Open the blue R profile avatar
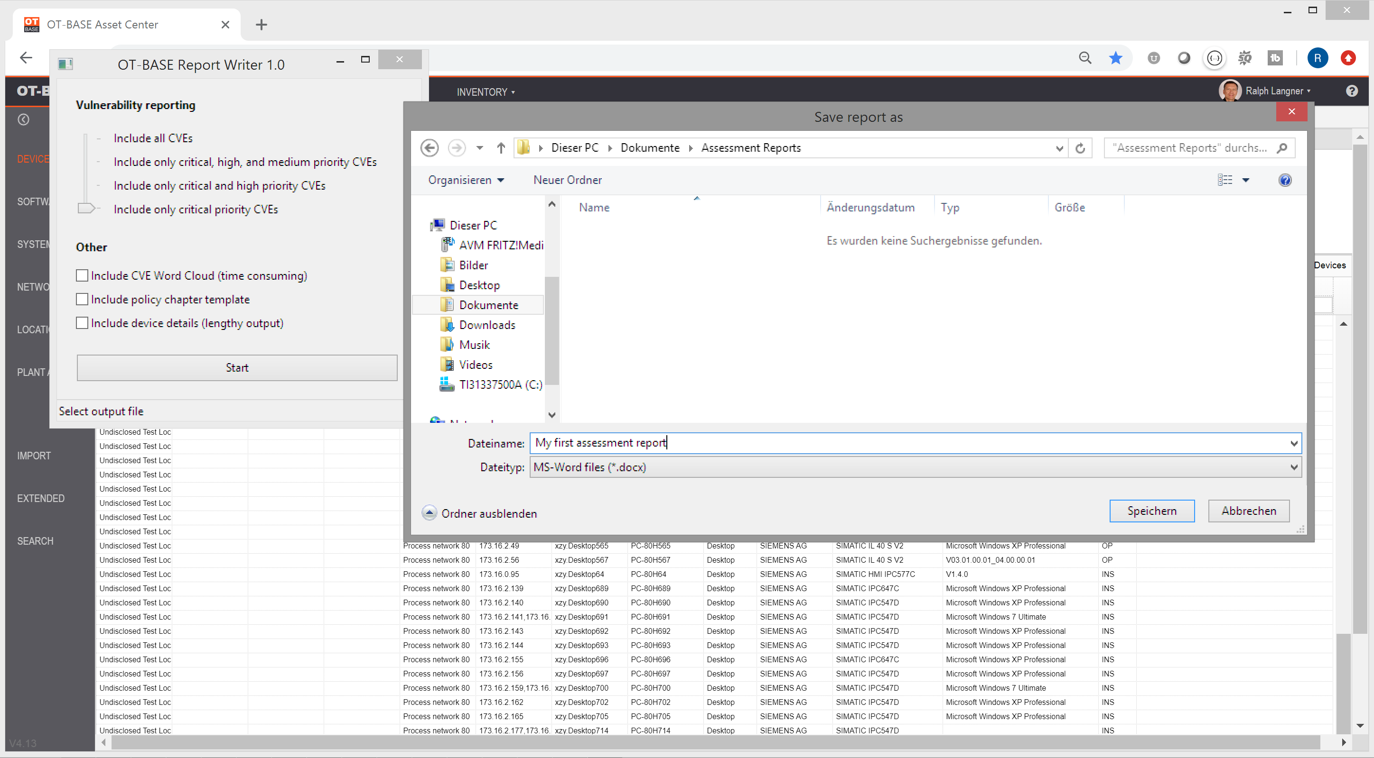The width and height of the screenshot is (1374, 758). click(1318, 57)
